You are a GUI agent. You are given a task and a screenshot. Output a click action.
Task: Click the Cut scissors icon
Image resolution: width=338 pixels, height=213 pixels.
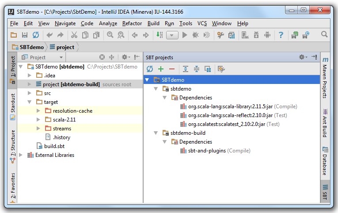(x=74, y=35)
